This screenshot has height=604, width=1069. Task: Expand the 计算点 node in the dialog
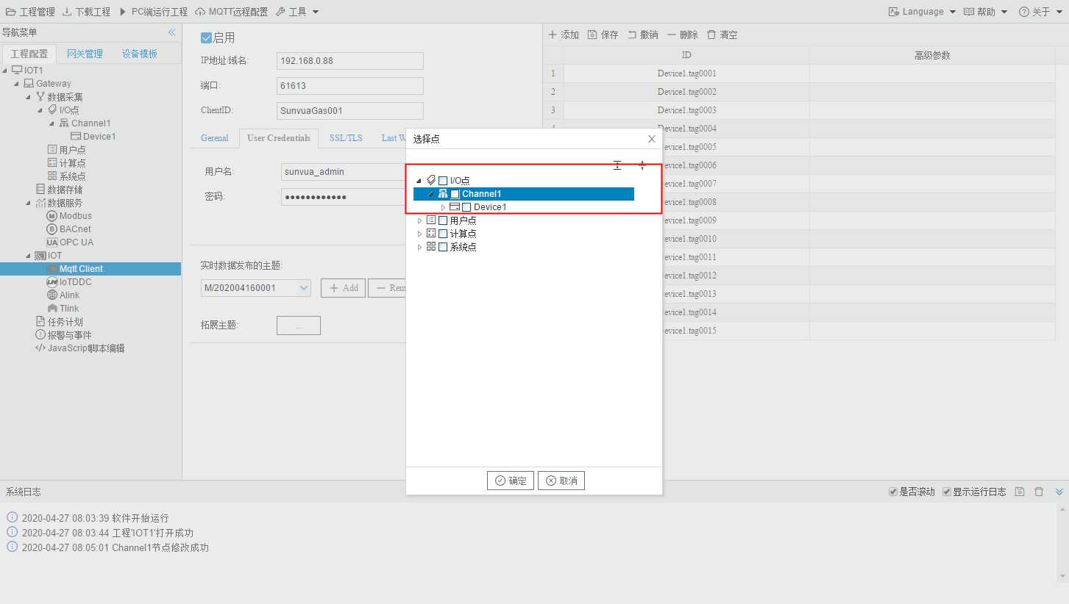click(420, 234)
